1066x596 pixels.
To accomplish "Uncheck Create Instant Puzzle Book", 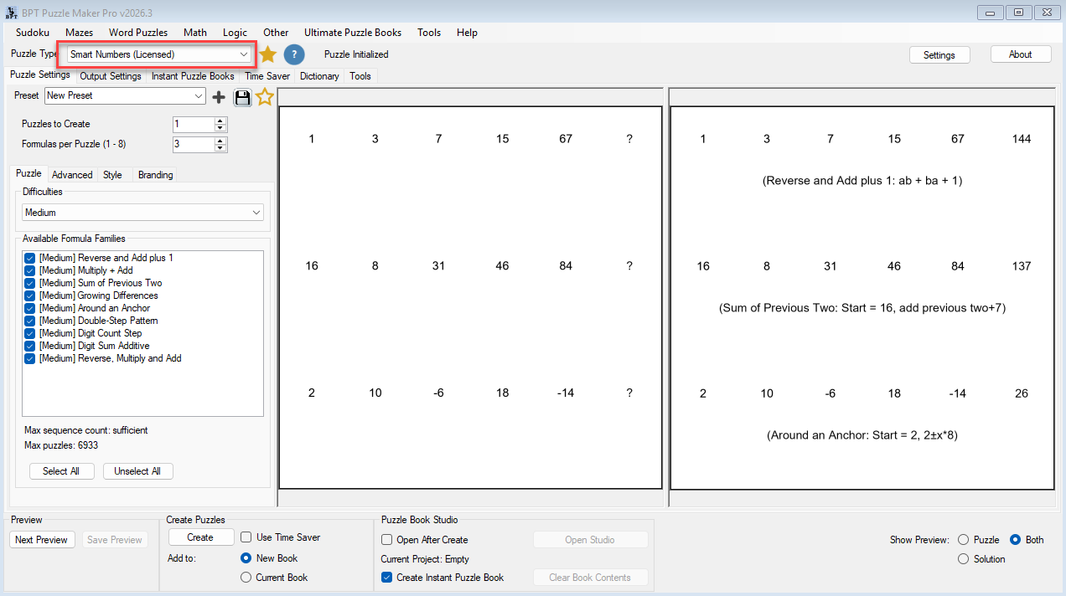I will 386,578.
